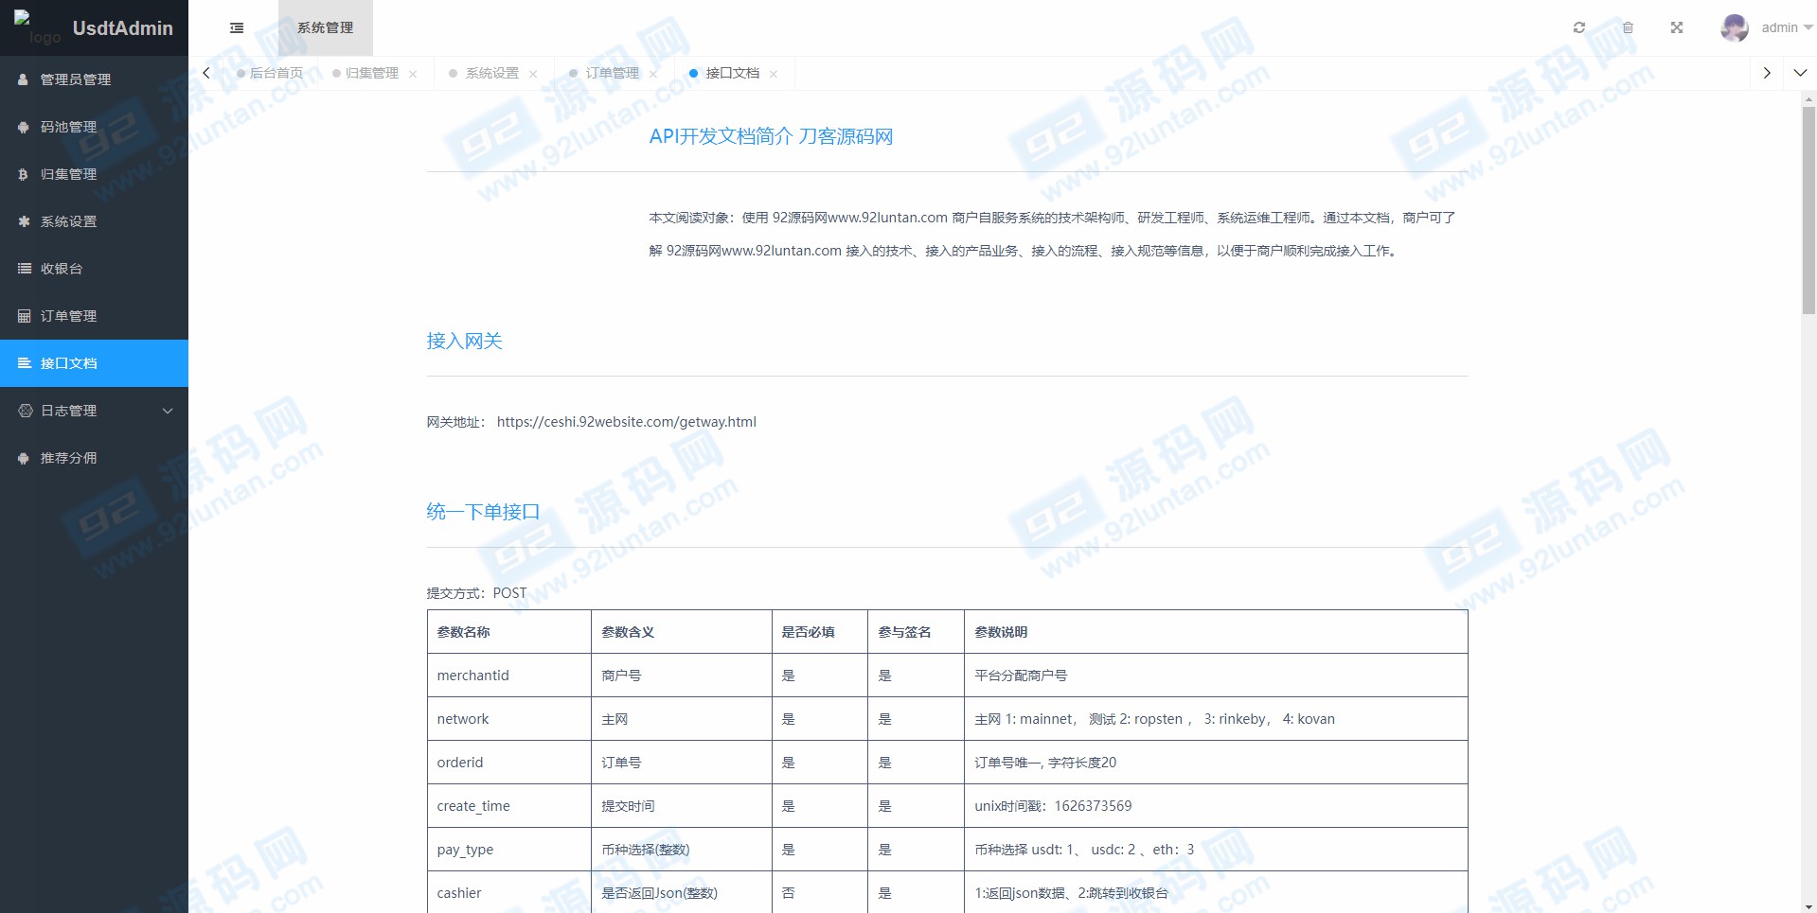Click the 接入网关 section heading
This screenshot has width=1817, height=913.
pyautogui.click(x=464, y=341)
